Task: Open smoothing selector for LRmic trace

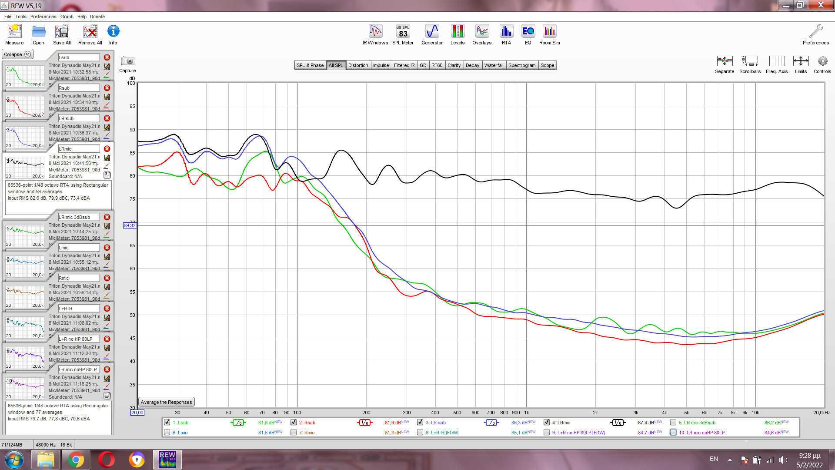Action: pos(618,423)
